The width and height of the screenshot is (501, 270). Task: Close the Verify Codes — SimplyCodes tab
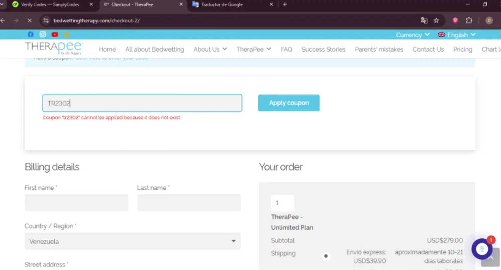[91, 4]
